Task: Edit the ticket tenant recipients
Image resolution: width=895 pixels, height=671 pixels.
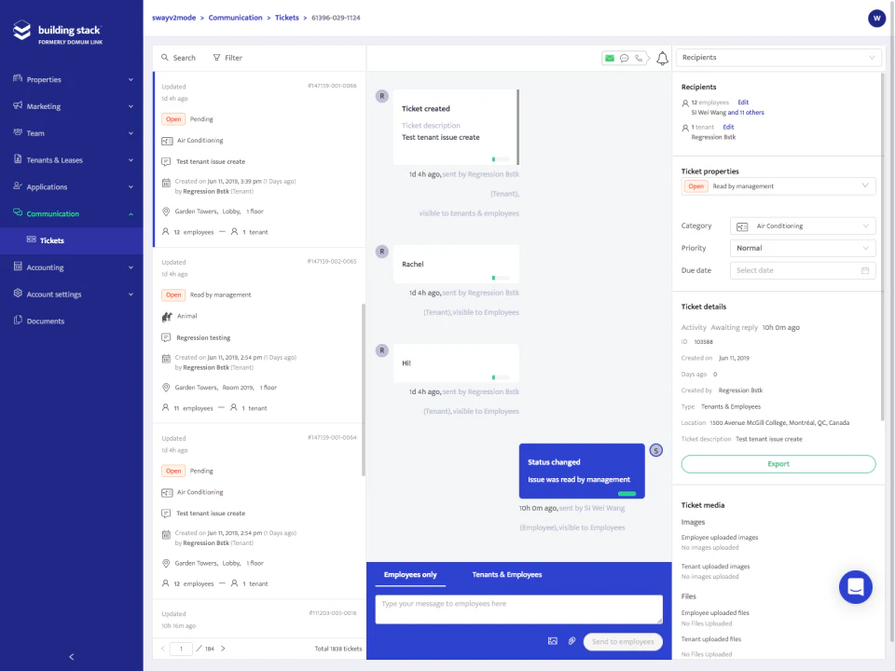Action: click(728, 127)
